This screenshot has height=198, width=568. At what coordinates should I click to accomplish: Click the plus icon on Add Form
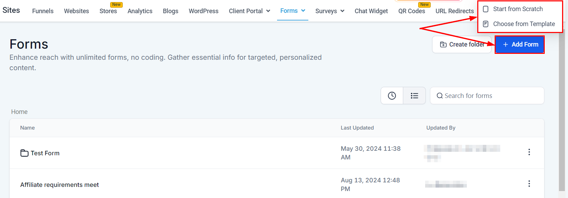click(x=505, y=44)
